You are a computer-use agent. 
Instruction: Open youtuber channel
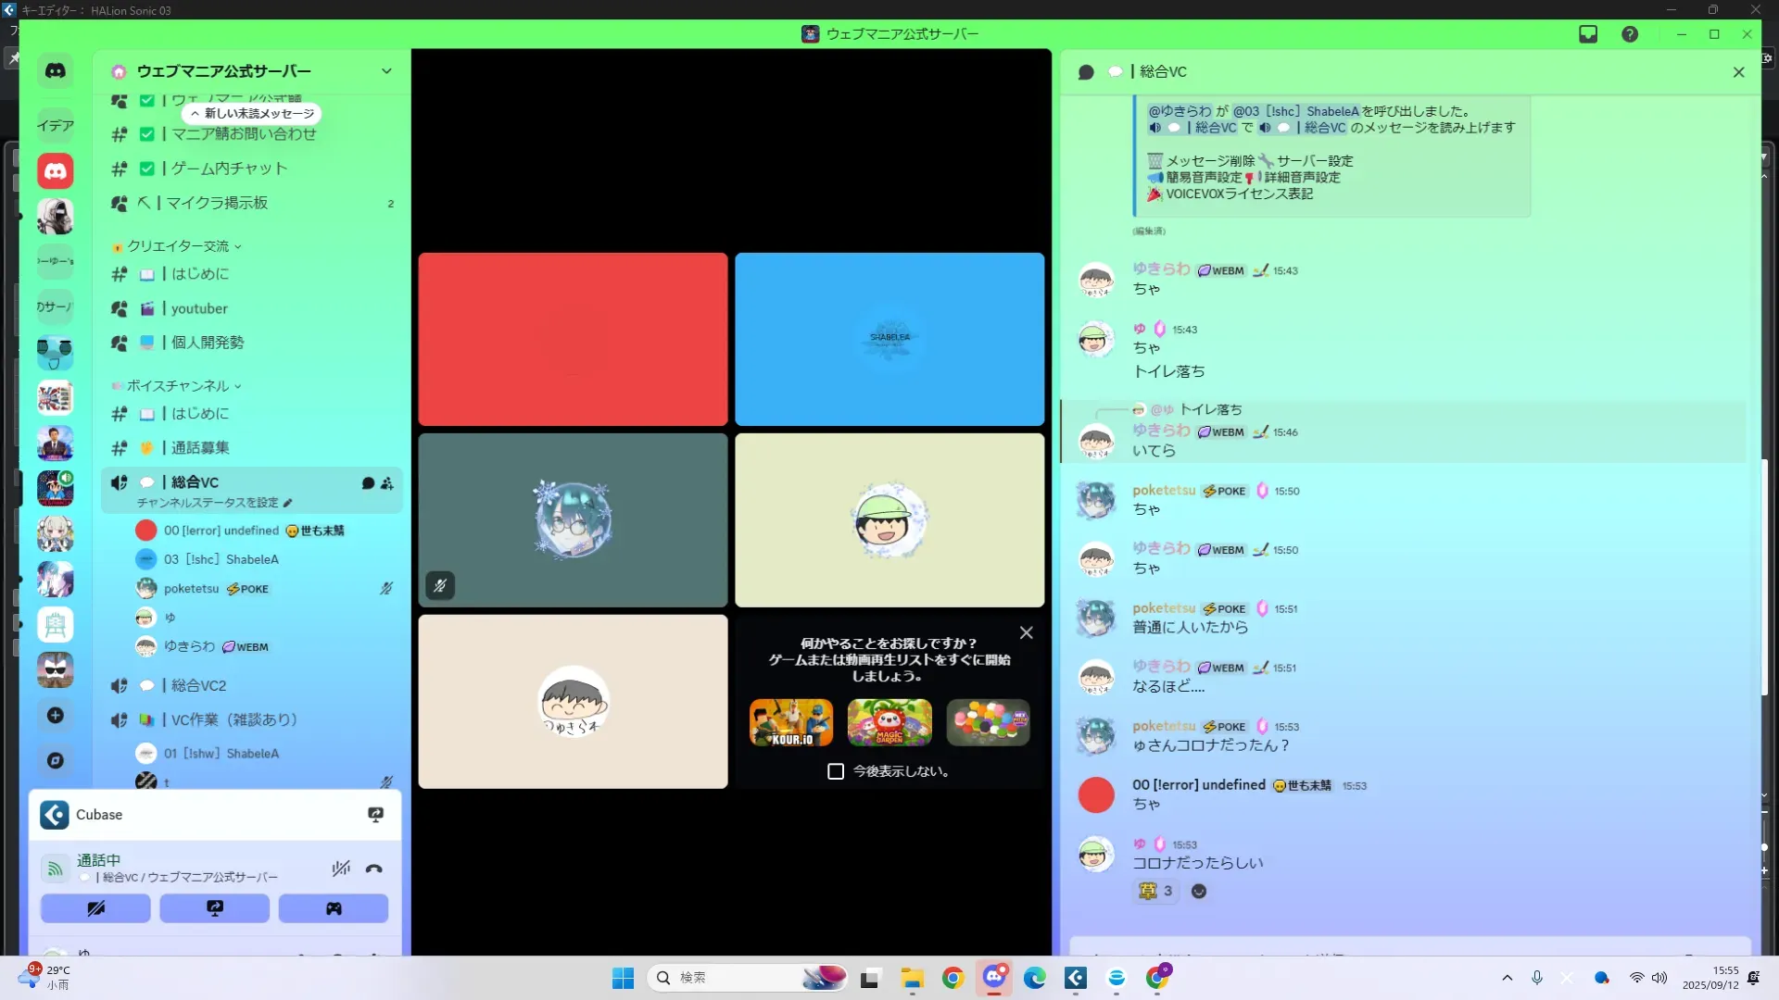pos(199,308)
